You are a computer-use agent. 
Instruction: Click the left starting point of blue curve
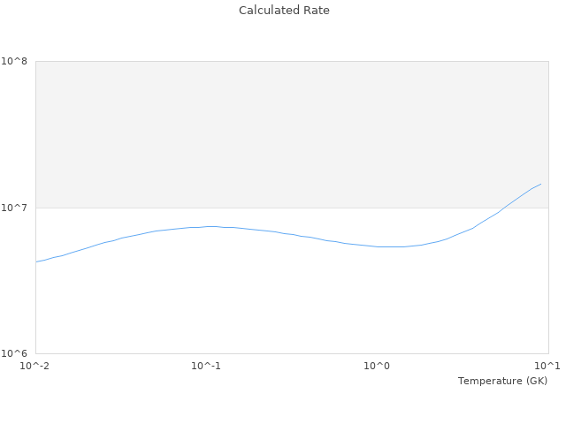pos(36,261)
